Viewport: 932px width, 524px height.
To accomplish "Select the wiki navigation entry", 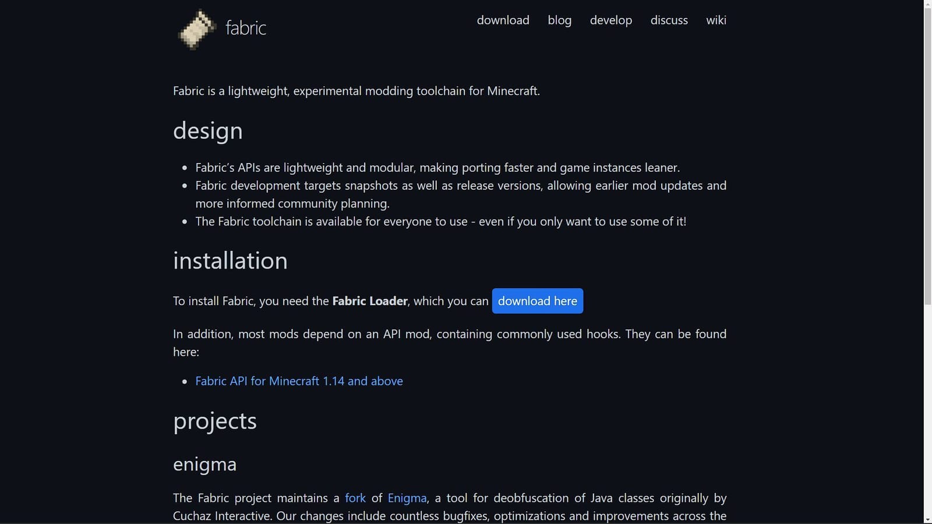I will click(x=716, y=20).
